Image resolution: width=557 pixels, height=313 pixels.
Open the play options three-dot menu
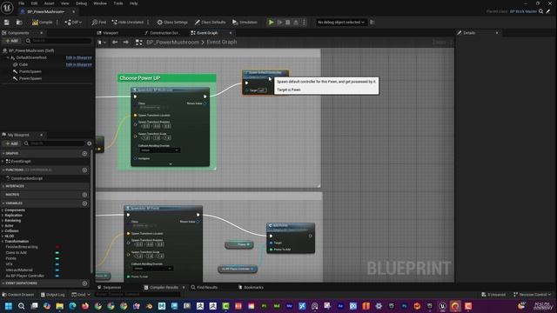[x=304, y=23]
